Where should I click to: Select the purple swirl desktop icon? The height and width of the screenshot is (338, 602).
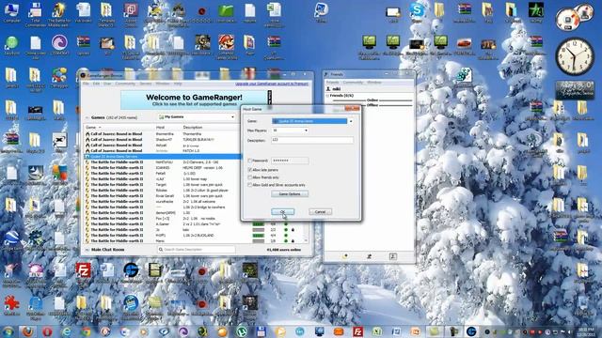tap(59, 44)
